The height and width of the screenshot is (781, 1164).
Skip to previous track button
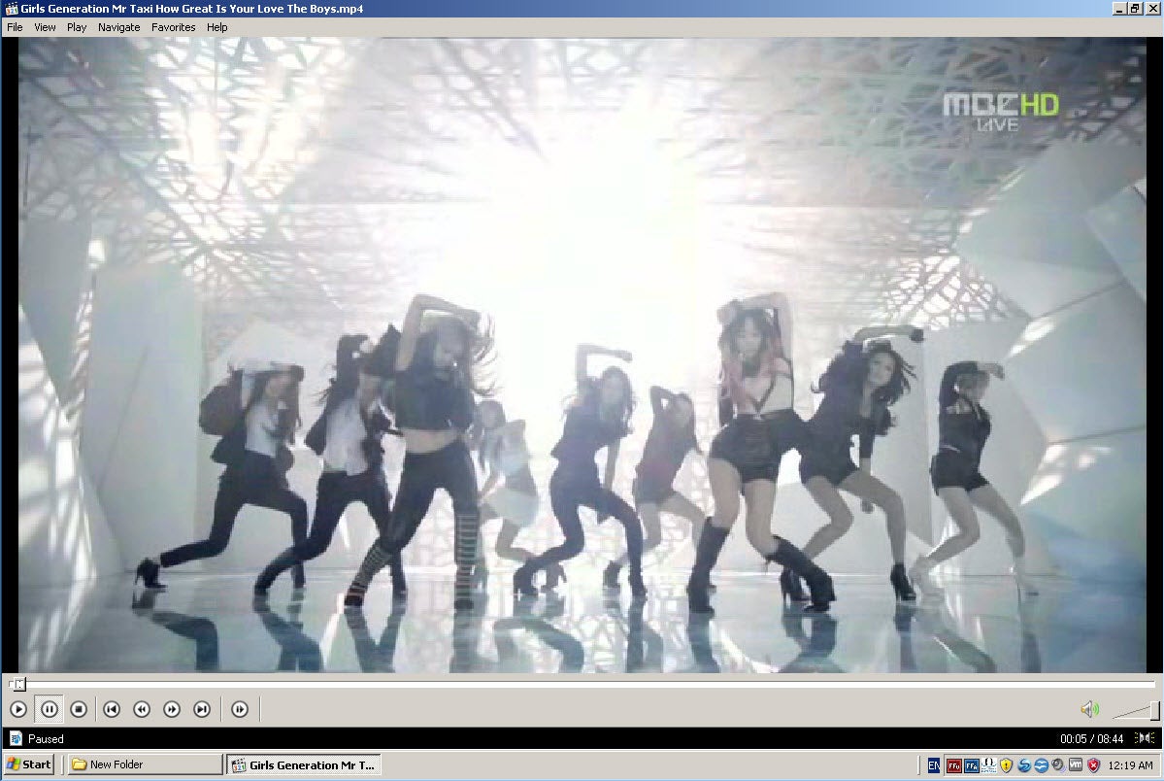112,709
